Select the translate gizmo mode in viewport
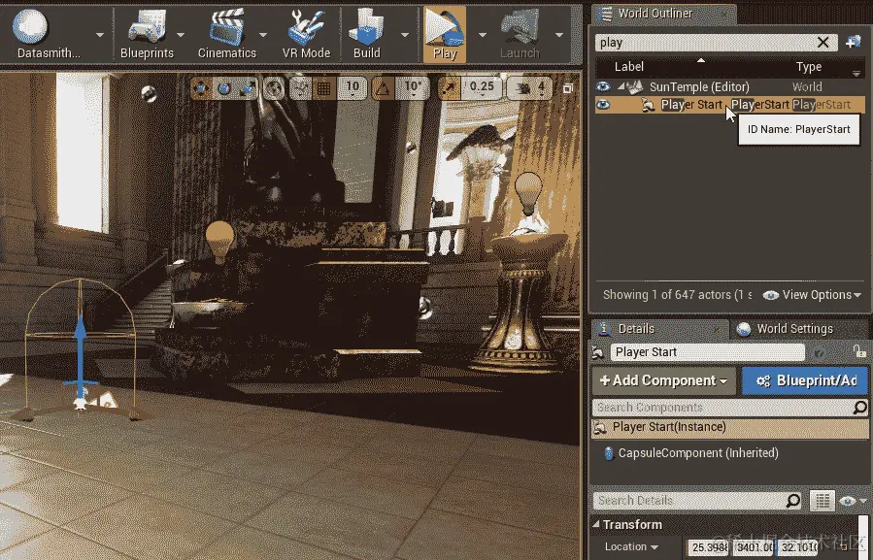The height and width of the screenshot is (560, 873). (202, 87)
